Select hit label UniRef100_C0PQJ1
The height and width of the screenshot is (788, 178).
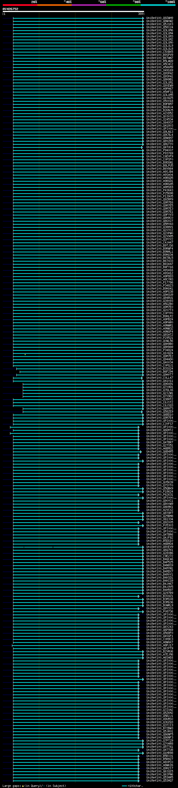click(160, 365)
